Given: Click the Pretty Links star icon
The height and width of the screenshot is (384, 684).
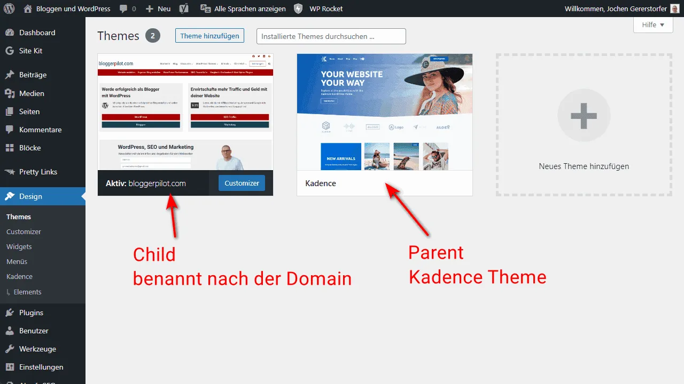Looking at the screenshot, I should pyautogui.click(x=10, y=172).
